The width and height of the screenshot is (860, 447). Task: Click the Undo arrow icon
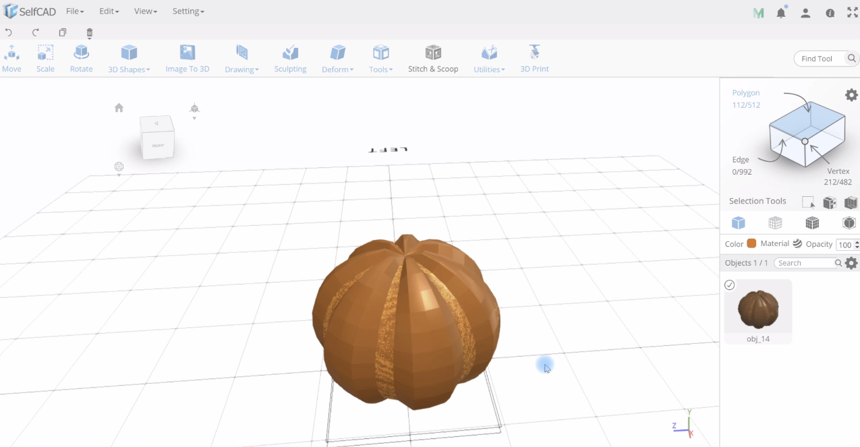tap(9, 32)
